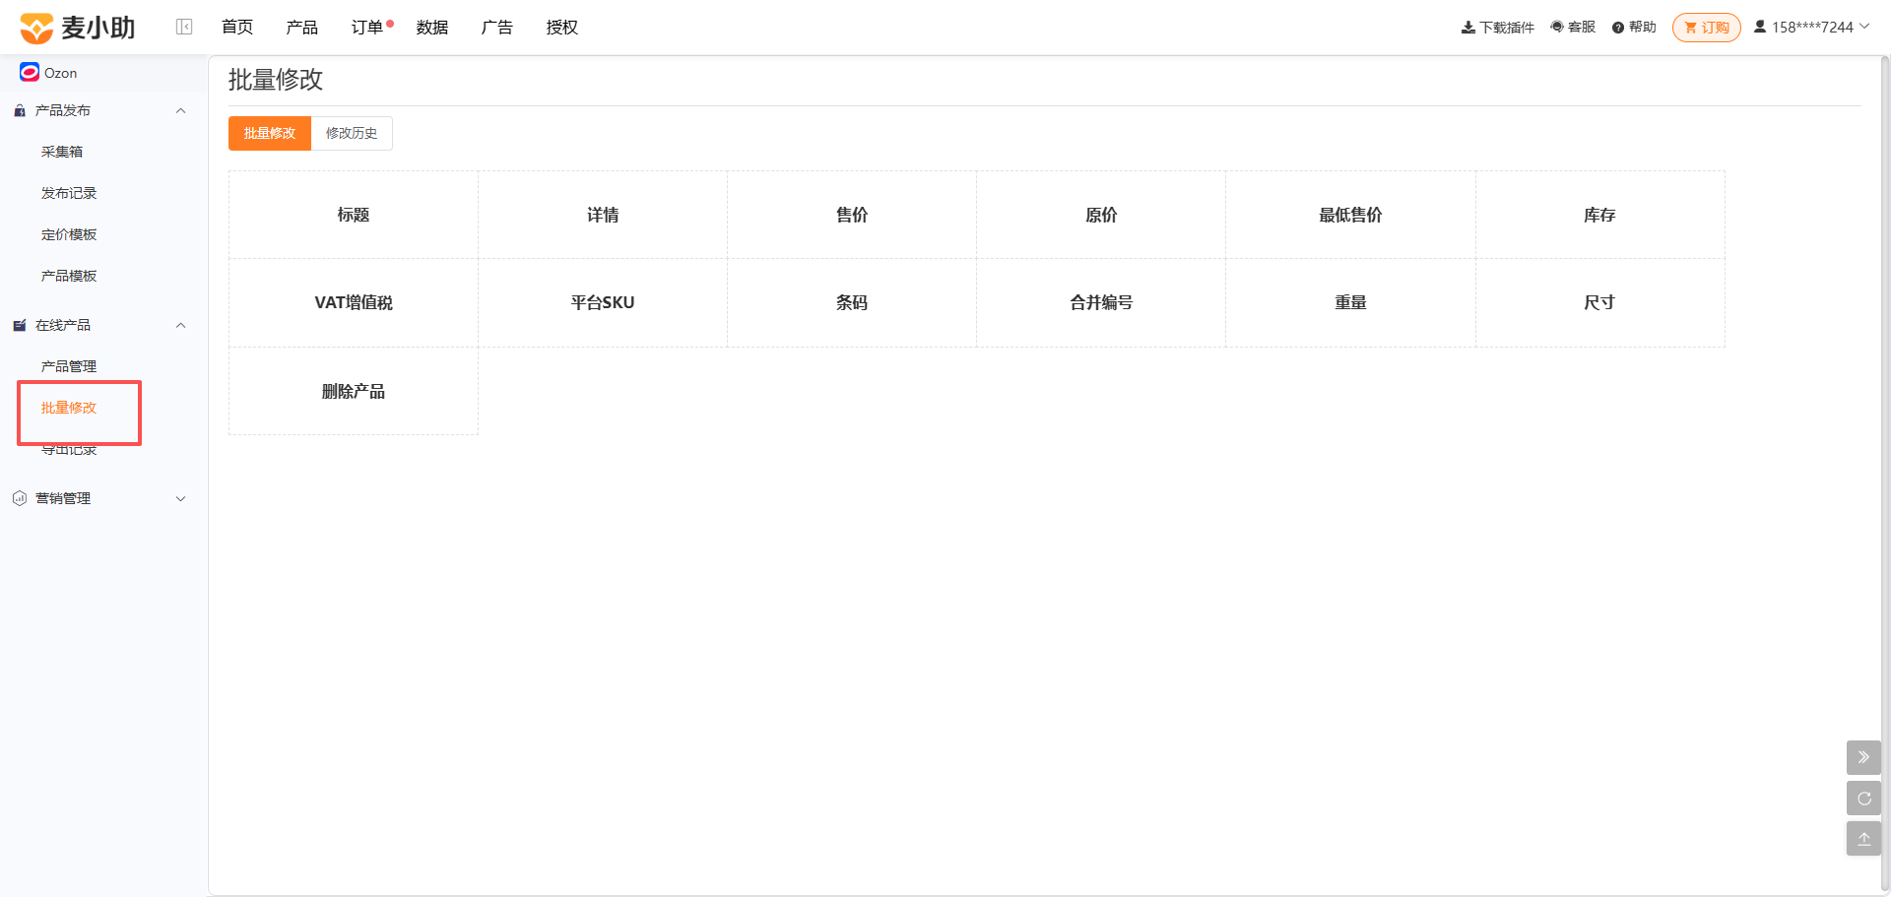Select the 详情 batch edit option
This screenshot has height=897, width=1891.
click(x=603, y=215)
